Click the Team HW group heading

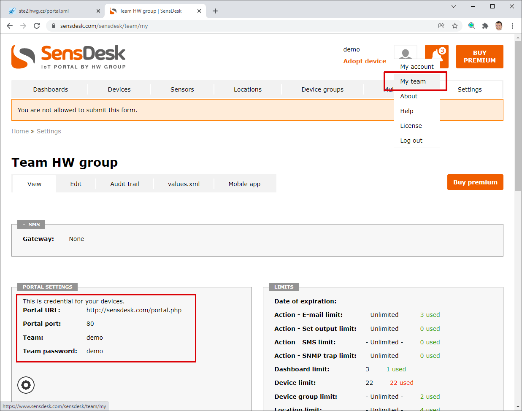65,162
